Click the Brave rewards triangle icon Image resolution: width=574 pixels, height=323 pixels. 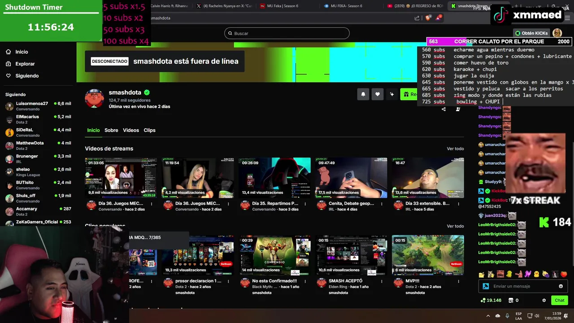(439, 18)
